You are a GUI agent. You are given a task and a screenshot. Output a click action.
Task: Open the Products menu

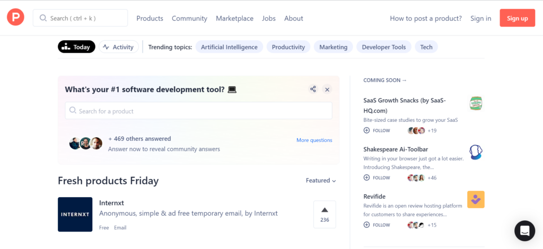(x=150, y=19)
